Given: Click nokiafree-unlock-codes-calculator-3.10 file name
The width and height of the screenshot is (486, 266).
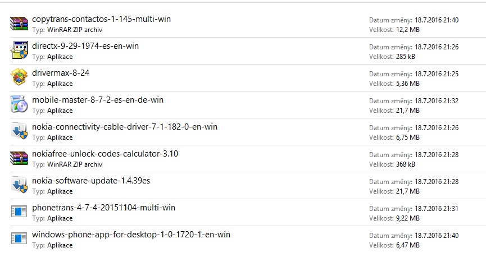Looking at the screenshot, I should 105,154.
